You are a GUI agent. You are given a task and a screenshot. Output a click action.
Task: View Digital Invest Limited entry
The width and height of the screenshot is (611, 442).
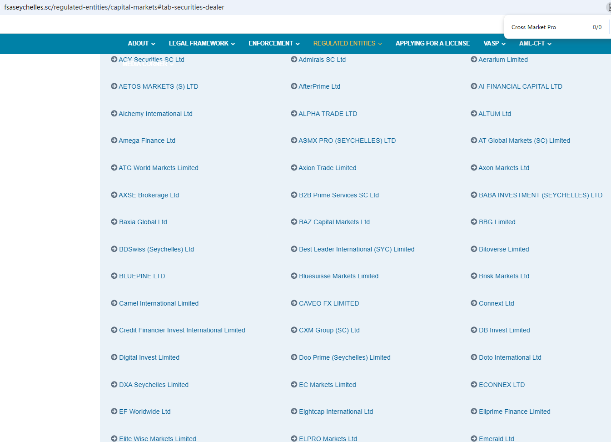[x=149, y=357]
